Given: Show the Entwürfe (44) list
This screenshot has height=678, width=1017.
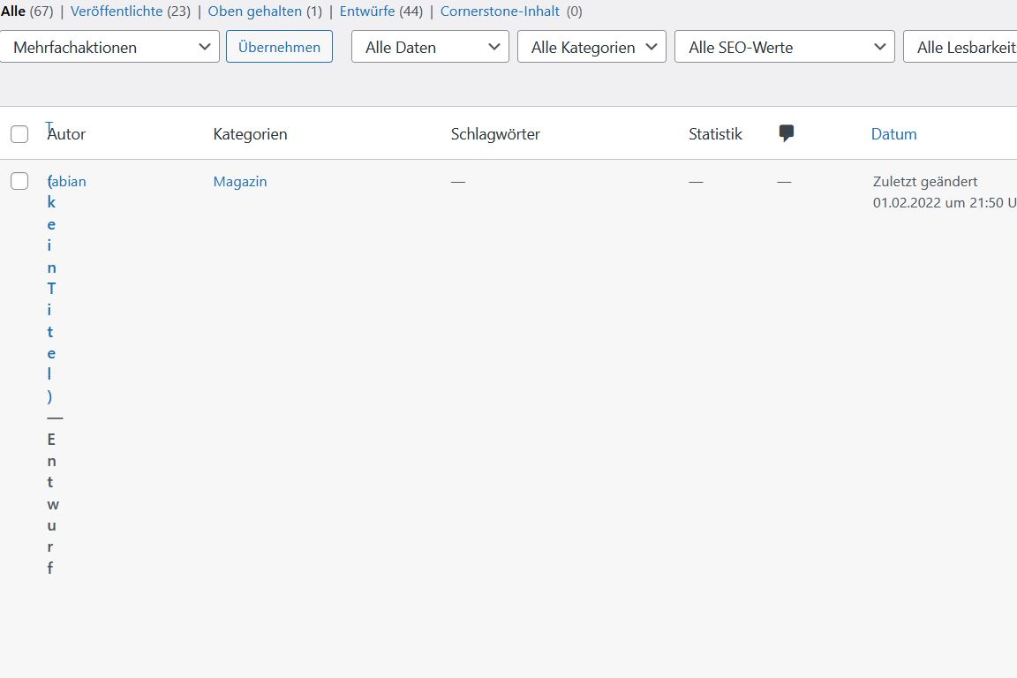Looking at the screenshot, I should click(x=367, y=11).
